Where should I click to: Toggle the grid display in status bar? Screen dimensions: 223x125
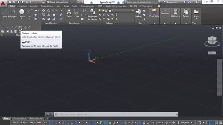52,123
